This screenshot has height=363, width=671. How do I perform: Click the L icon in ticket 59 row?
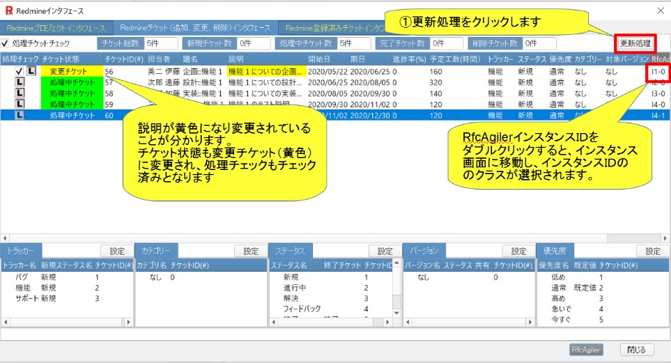(20, 104)
